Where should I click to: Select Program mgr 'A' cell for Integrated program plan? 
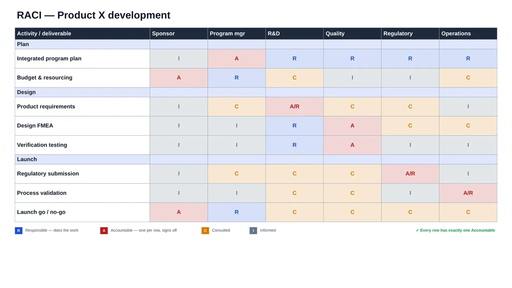[x=237, y=59]
